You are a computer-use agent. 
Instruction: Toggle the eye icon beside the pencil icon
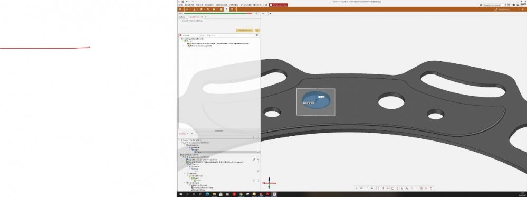click(x=258, y=160)
